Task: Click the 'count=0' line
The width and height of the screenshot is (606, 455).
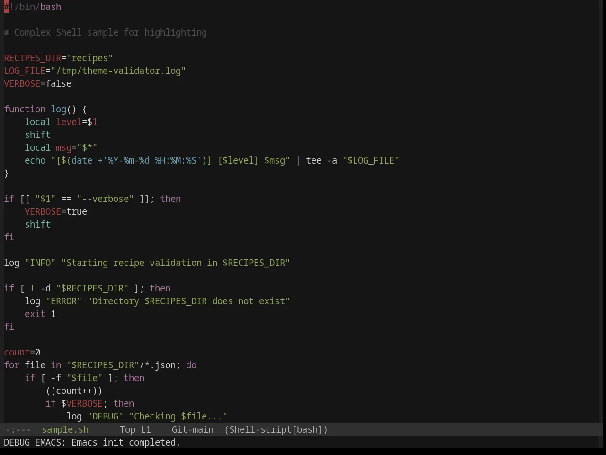Action: coord(22,352)
